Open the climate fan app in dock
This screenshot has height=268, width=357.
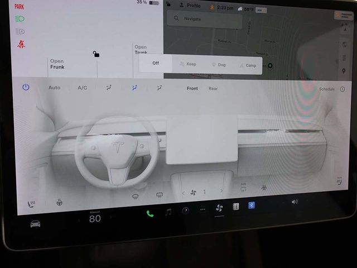click(219, 208)
